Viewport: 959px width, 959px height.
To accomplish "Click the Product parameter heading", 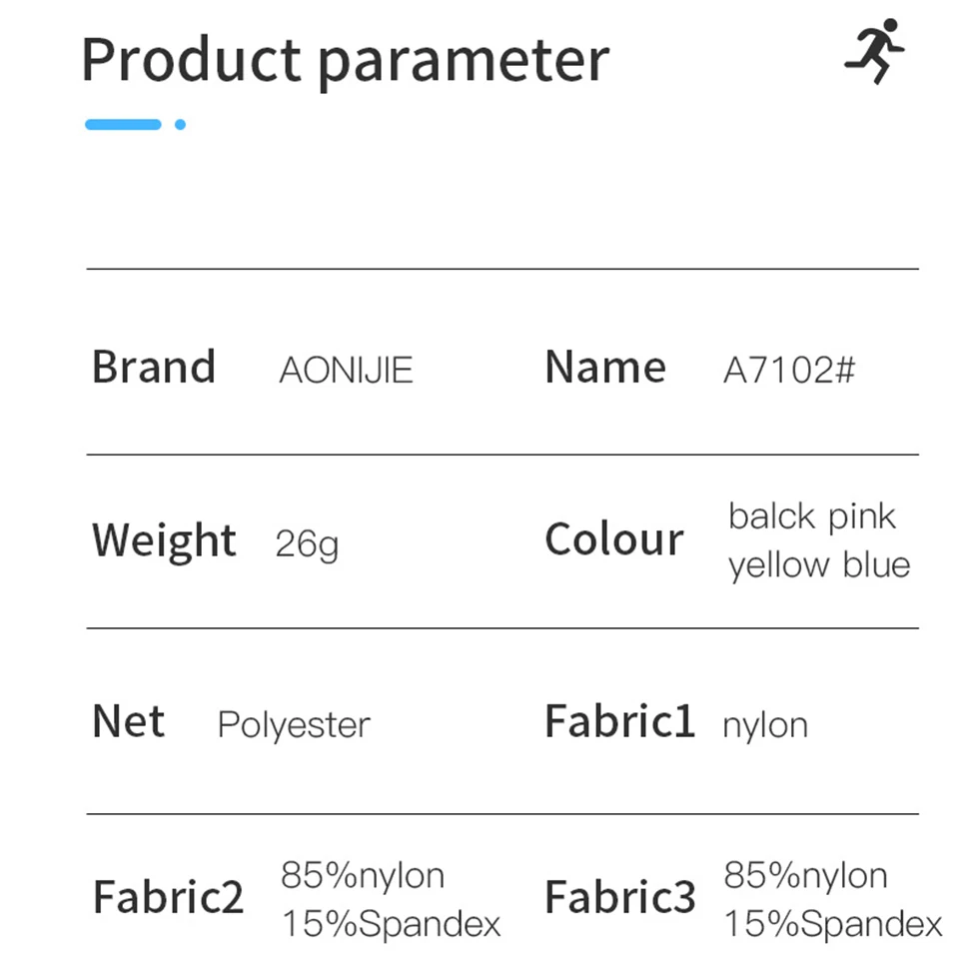I will pos(345,60).
